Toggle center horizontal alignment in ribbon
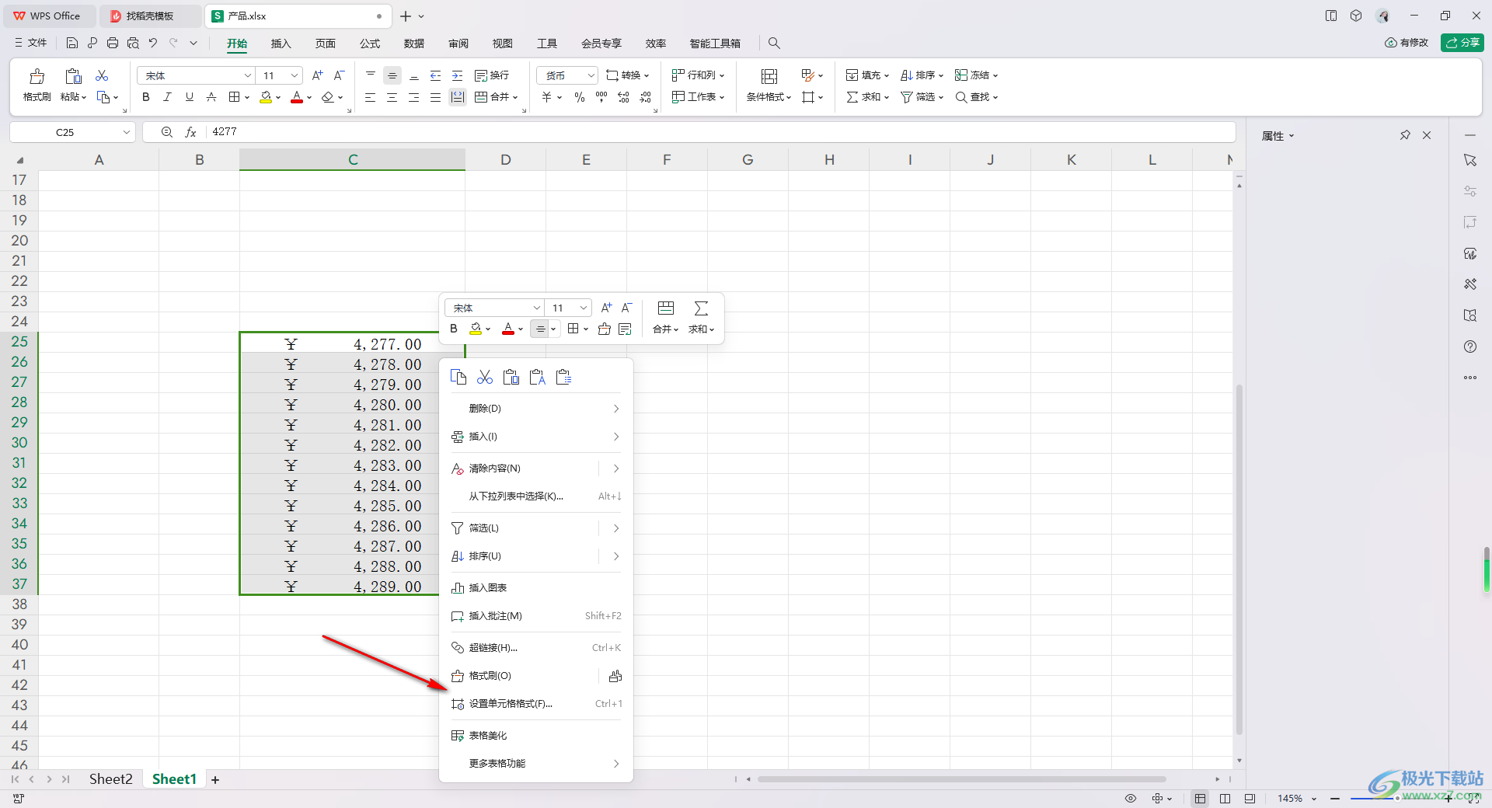The image size is (1492, 808). coord(392,97)
